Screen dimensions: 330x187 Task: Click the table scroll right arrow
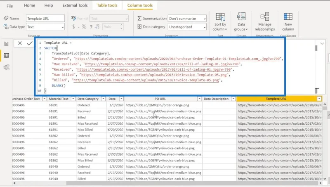click(321, 183)
